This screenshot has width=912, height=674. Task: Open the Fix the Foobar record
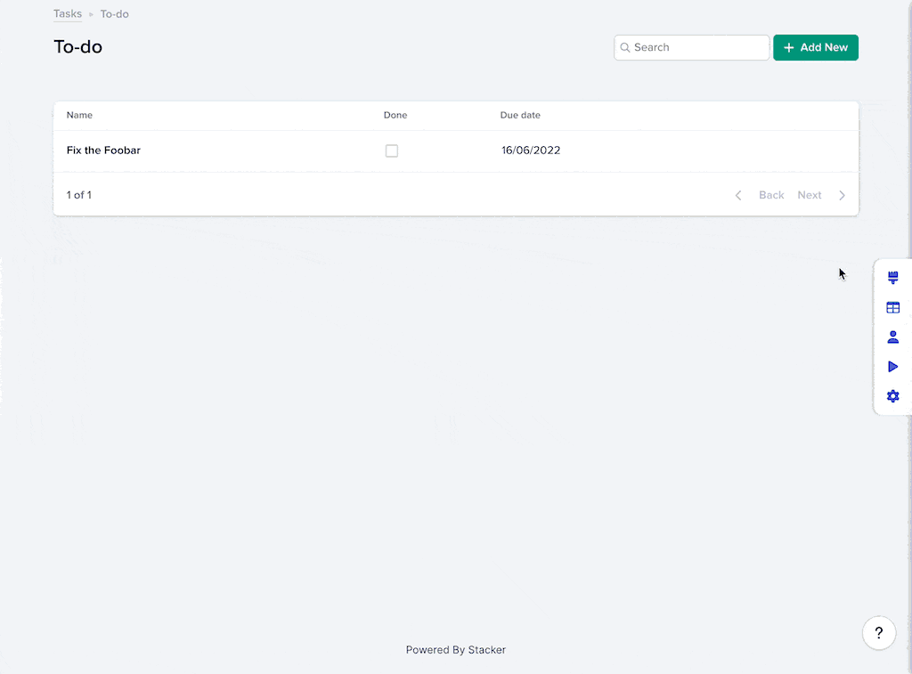tap(103, 150)
